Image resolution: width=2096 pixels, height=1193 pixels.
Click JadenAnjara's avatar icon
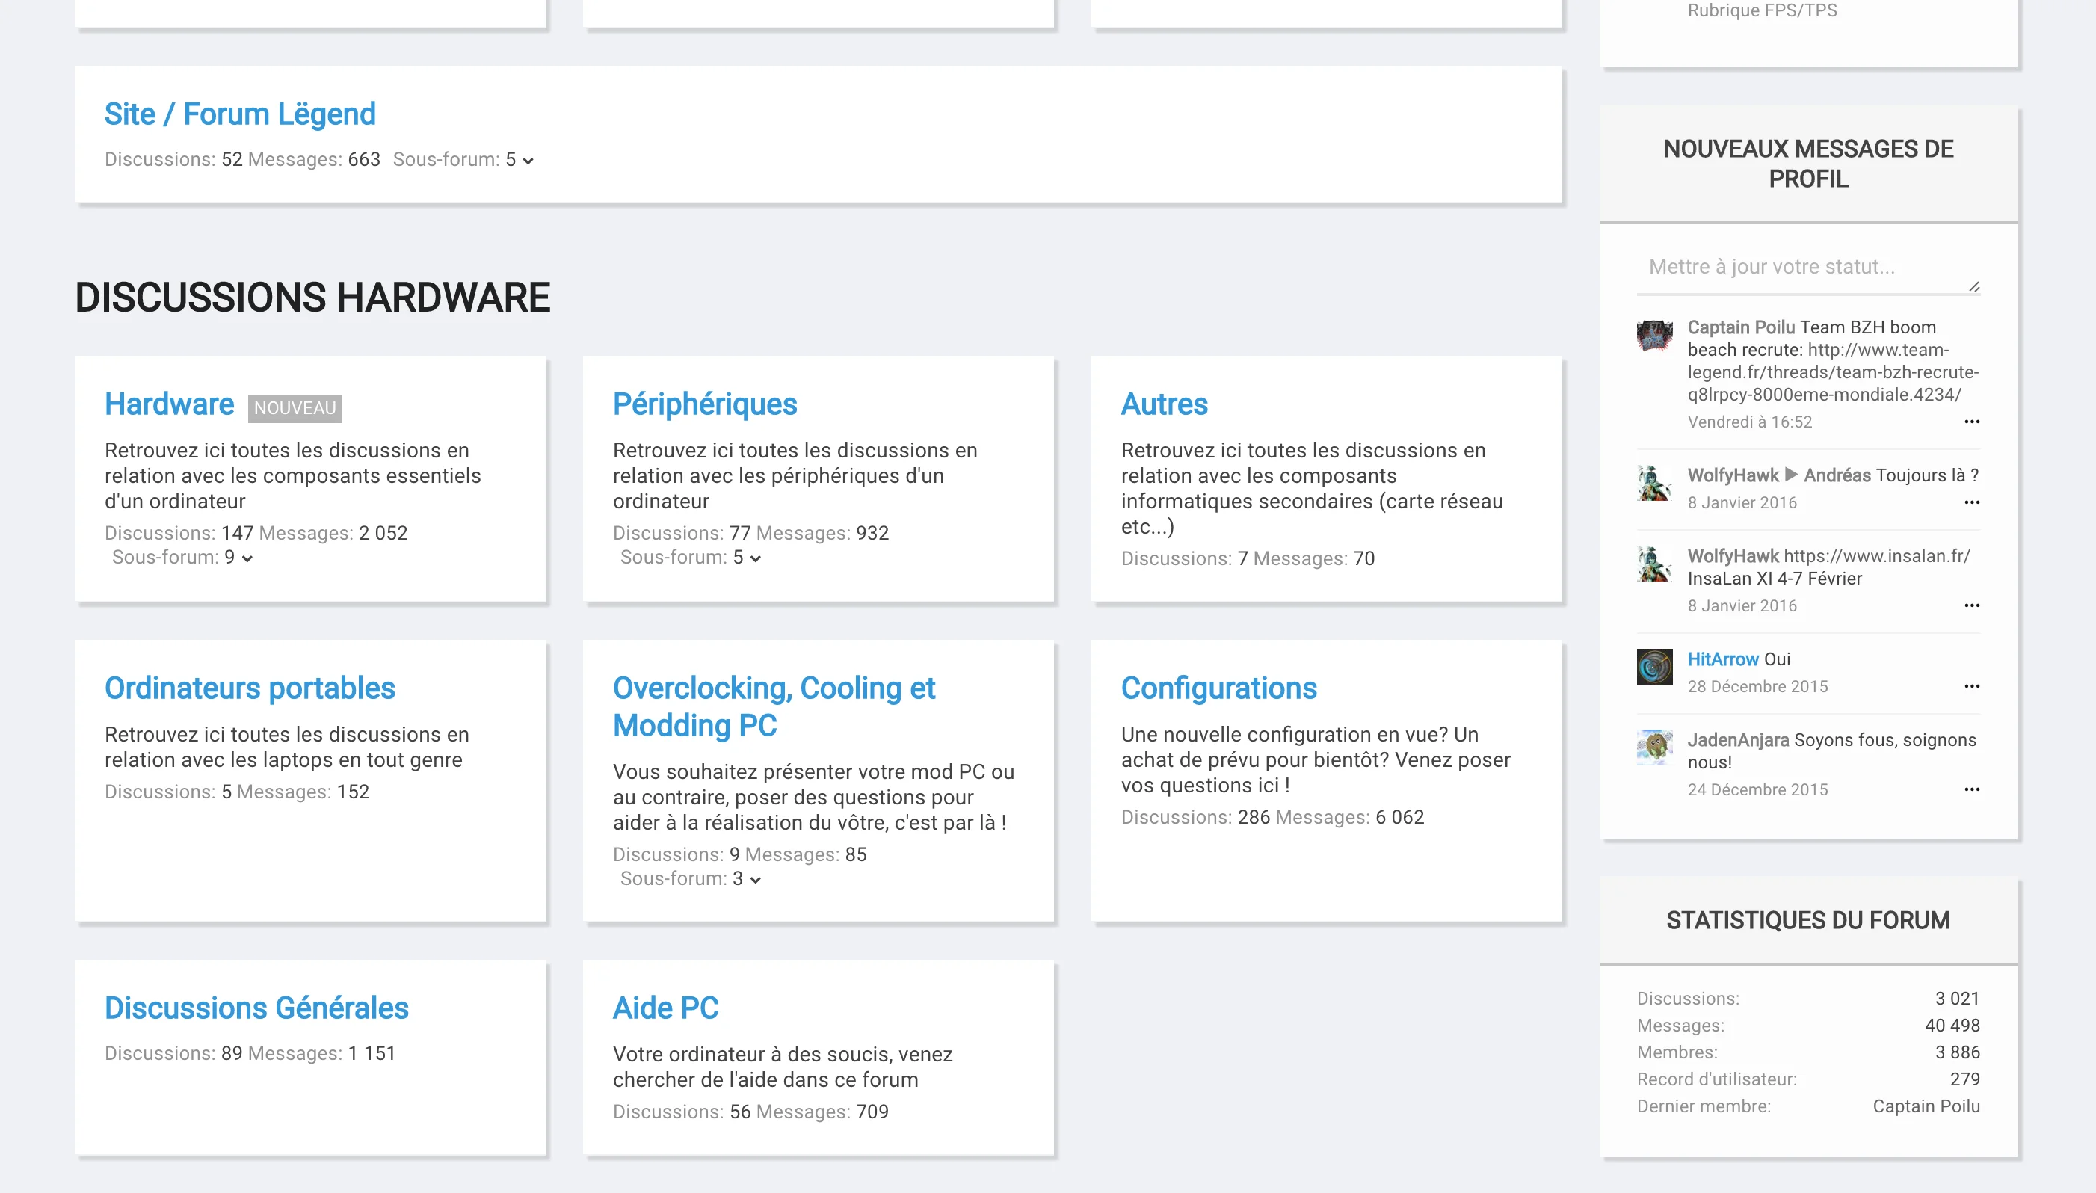[x=1653, y=747]
